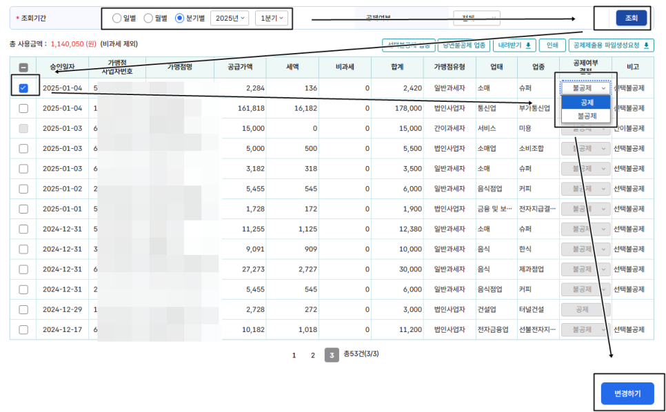Uncheck the row with total 2,420
The height and width of the screenshot is (412, 666).
23,87
